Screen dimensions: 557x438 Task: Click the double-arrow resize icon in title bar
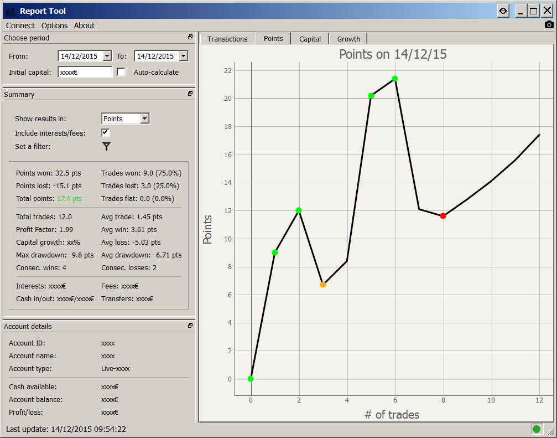[503, 11]
